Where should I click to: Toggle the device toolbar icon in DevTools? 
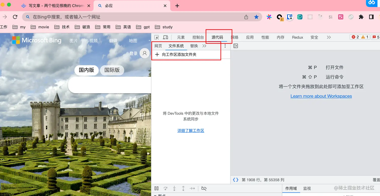coord(165,37)
